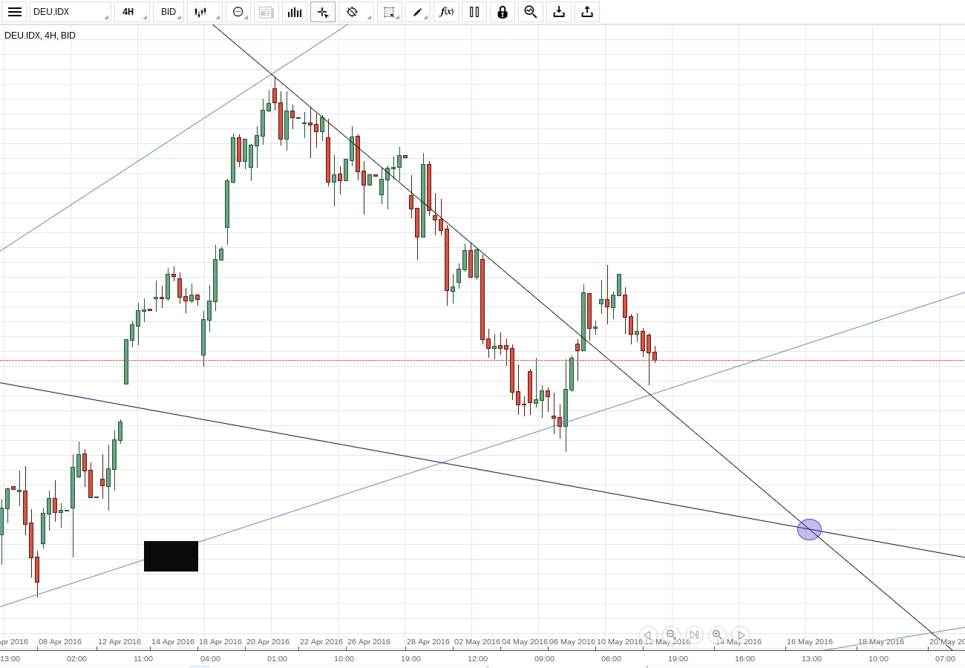Image resolution: width=965 pixels, height=668 pixels.
Task: Click the magnifier chart zoom icon
Action: (x=531, y=12)
